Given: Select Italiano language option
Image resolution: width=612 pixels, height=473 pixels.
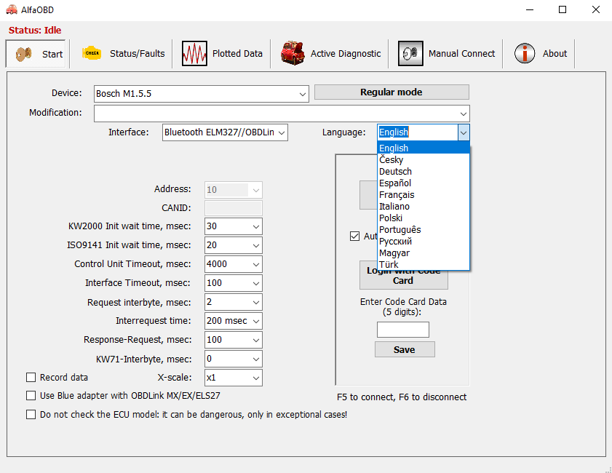Looking at the screenshot, I should 424,207.
